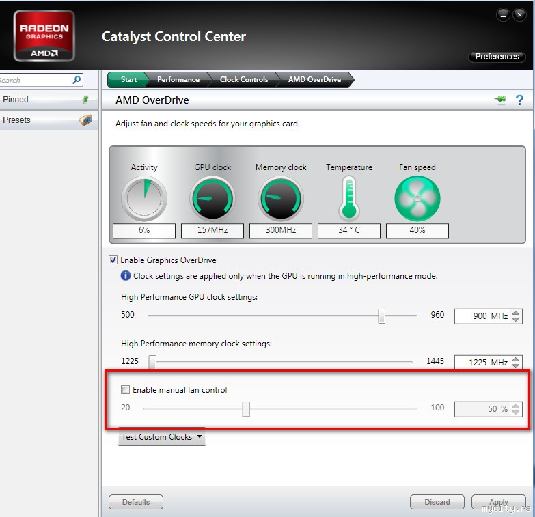The height and width of the screenshot is (517, 535).
Task: Enable manual fan control checkbox
Action: click(125, 389)
